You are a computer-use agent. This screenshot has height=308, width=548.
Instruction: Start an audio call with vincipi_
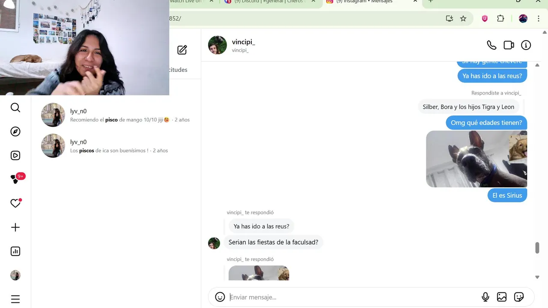click(x=491, y=45)
